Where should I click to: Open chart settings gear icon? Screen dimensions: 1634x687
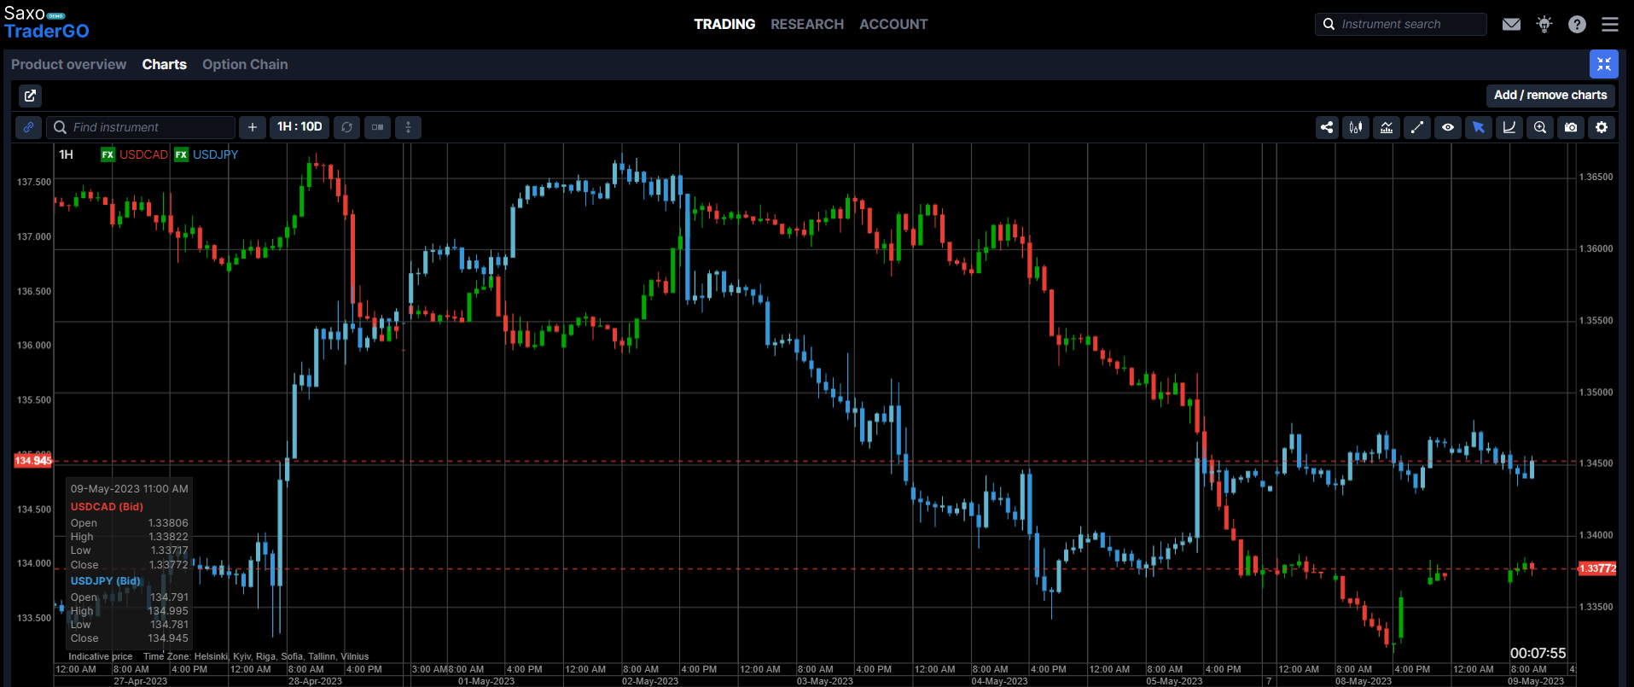click(1602, 127)
